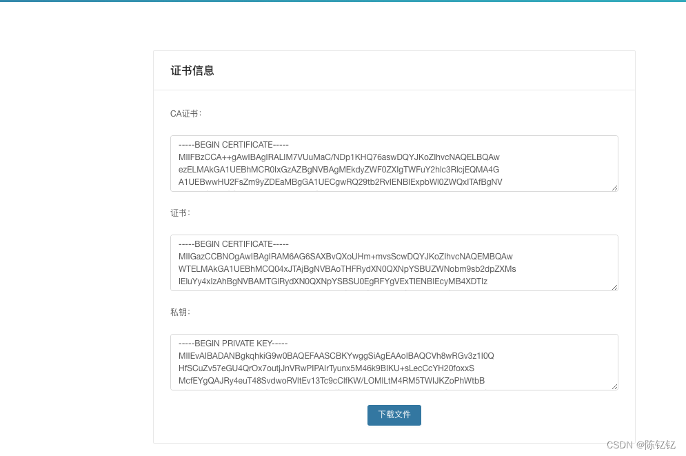The image size is (686, 456).
Task: Select the CA证书 field label
Action: tap(184, 113)
